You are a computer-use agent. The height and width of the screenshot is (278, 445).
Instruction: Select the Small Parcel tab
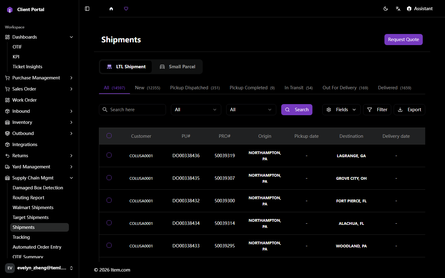click(177, 67)
